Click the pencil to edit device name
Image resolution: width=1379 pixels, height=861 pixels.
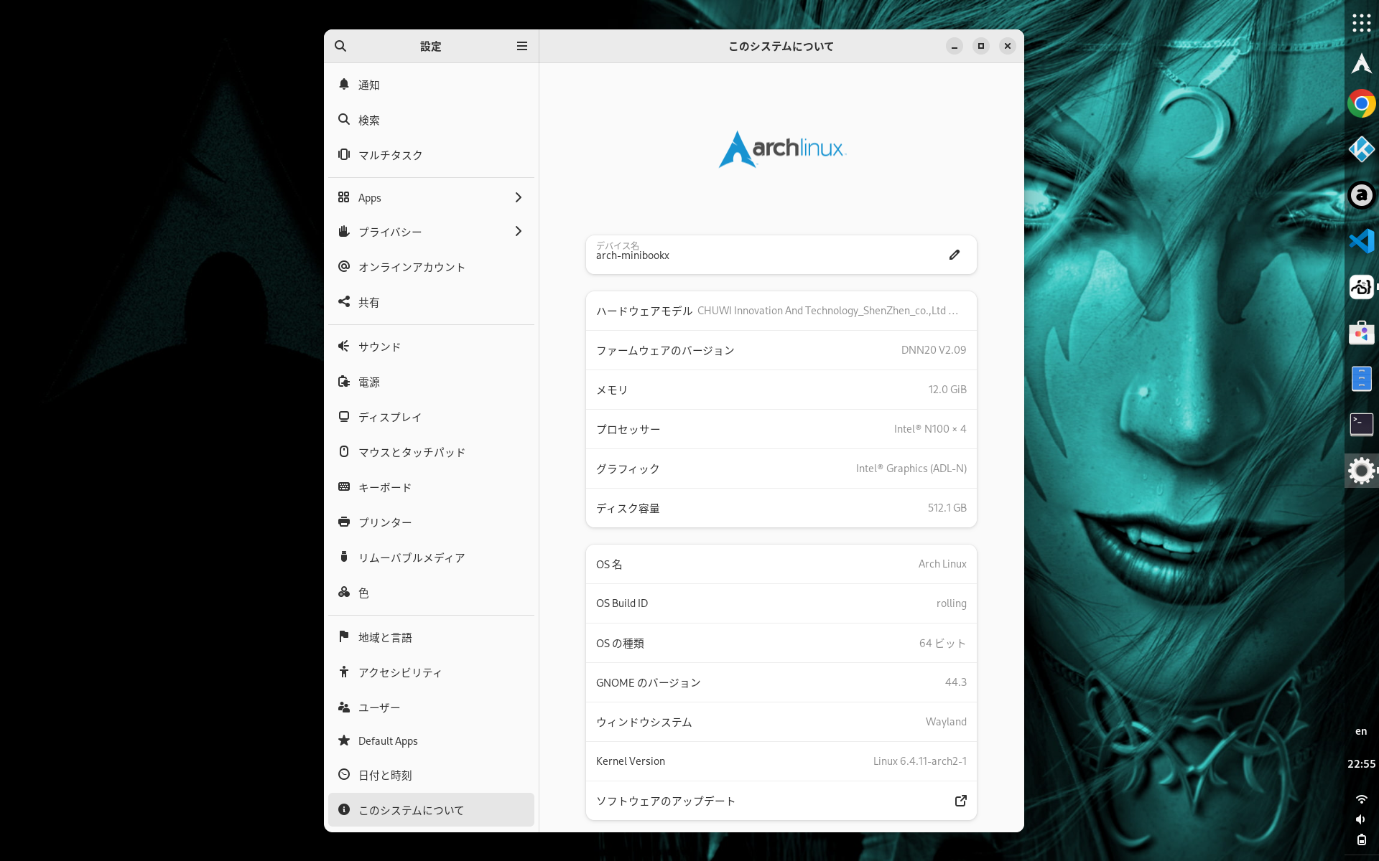(954, 255)
